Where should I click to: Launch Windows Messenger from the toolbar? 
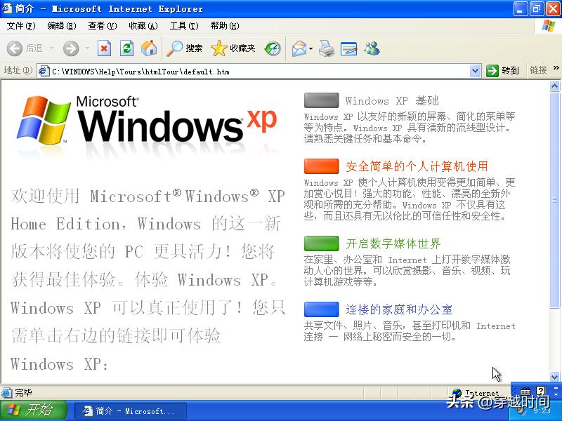[x=372, y=49]
